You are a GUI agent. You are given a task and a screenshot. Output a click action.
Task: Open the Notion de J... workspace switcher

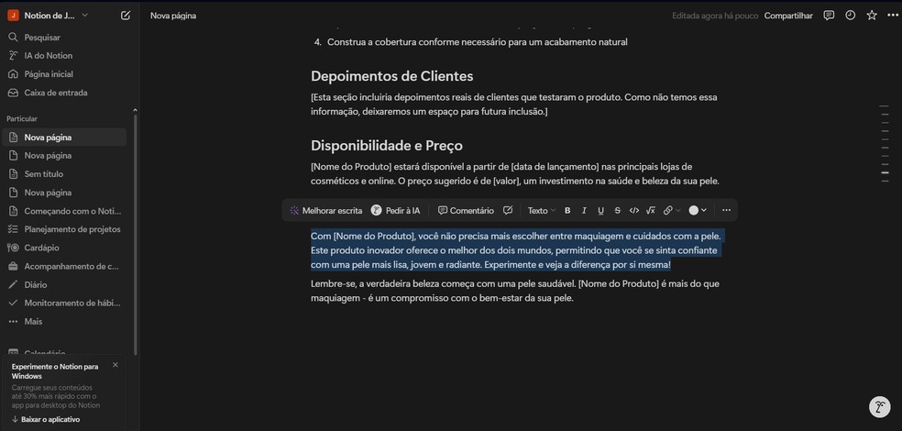(49, 16)
